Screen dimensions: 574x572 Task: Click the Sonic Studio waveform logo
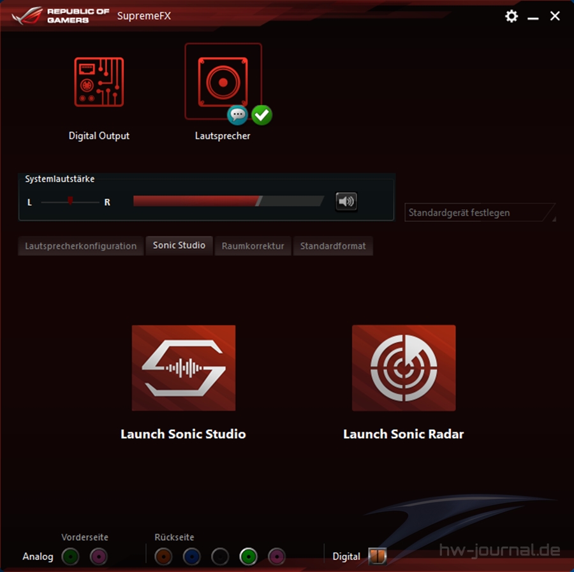click(184, 368)
